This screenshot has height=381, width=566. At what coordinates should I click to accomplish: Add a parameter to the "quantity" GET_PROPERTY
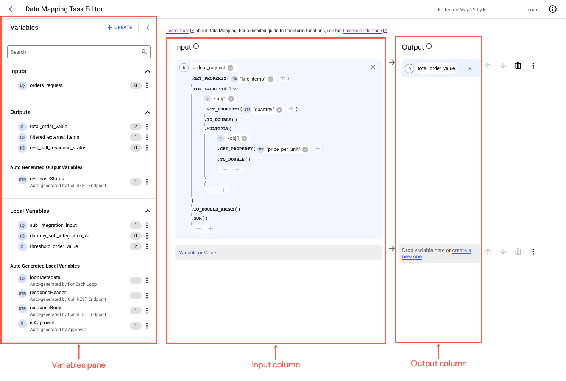tap(292, 108)
